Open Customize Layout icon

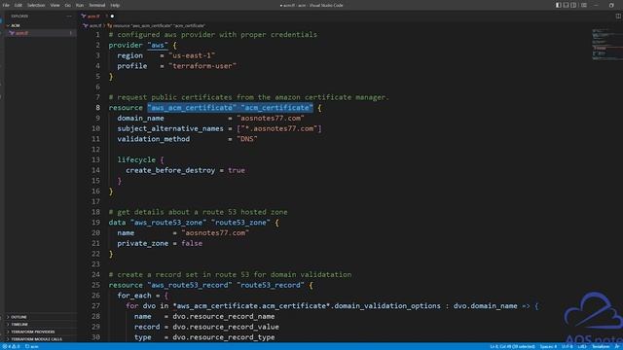click(584, 5)
